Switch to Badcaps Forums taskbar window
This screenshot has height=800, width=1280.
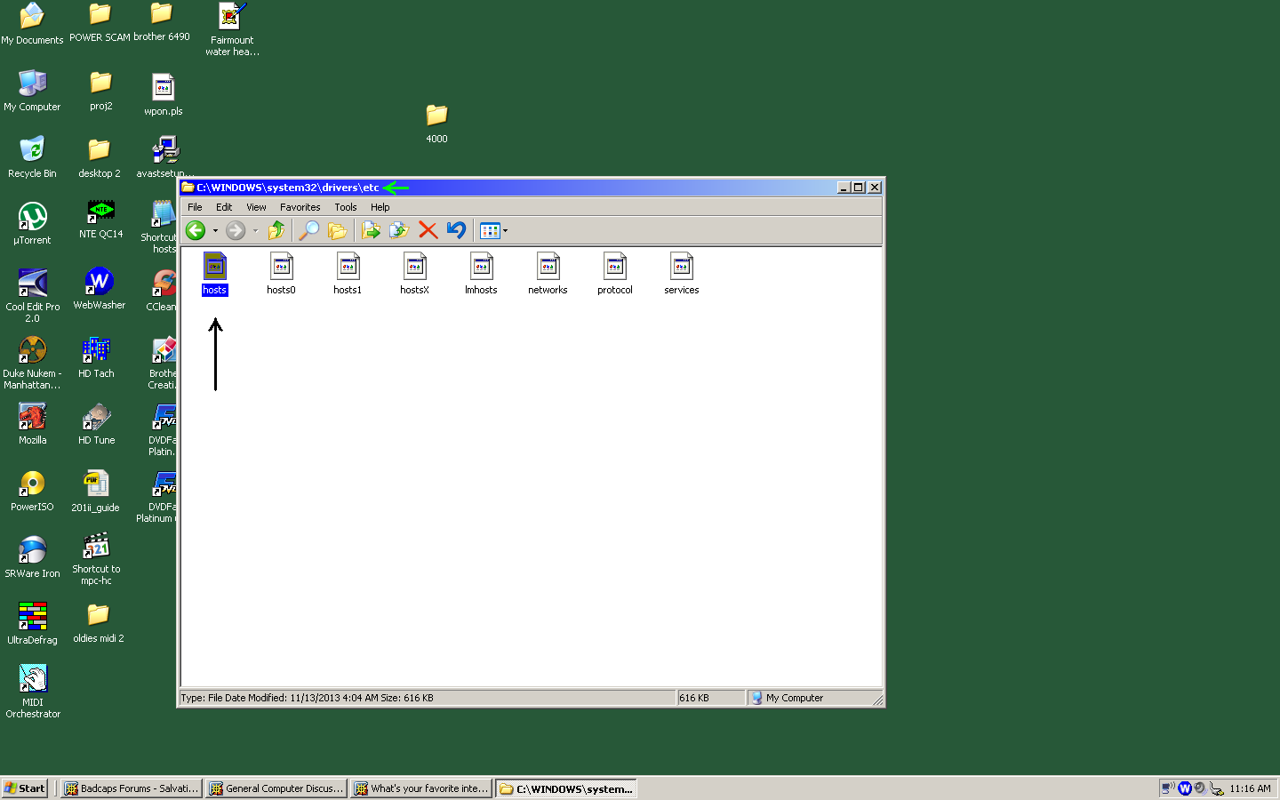click(x=132, y=788)
